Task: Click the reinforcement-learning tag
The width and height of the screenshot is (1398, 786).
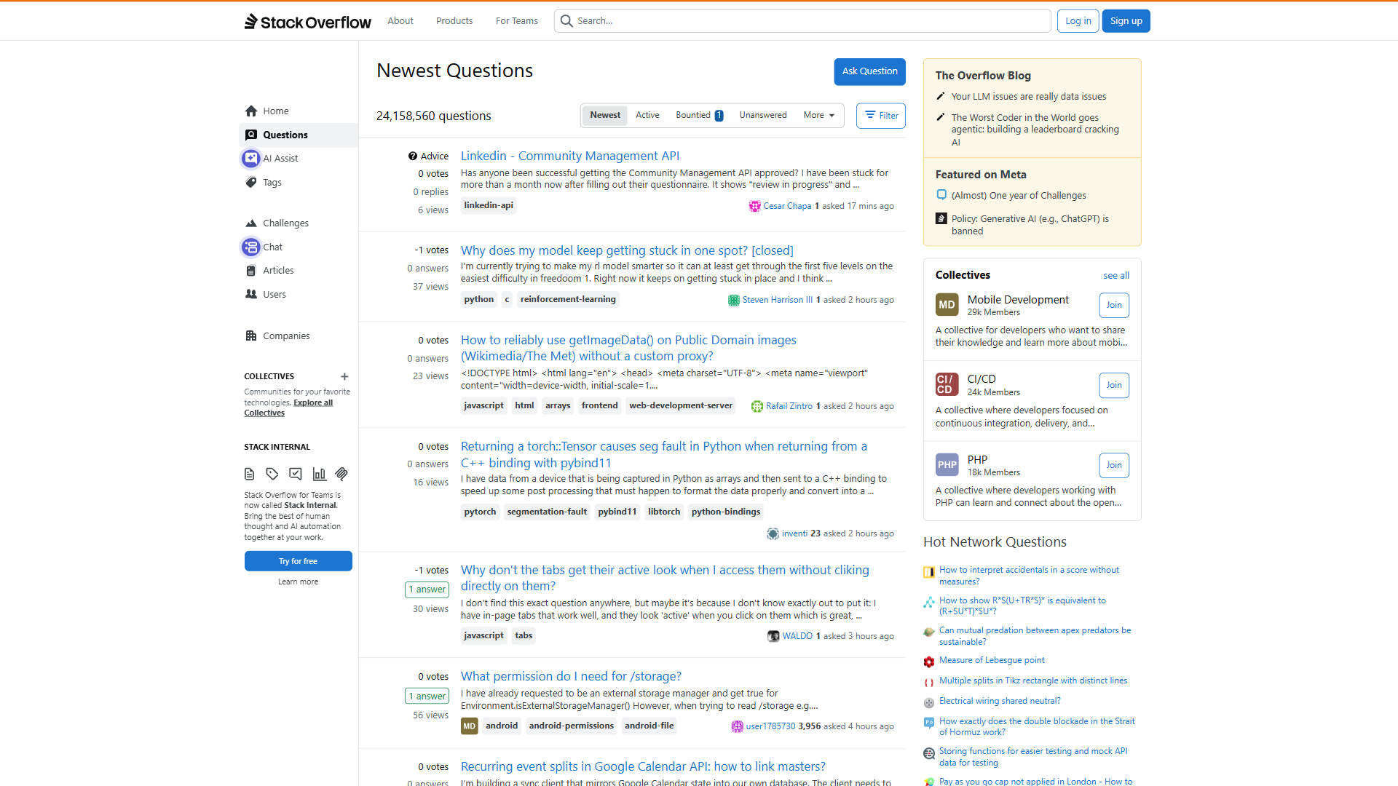Action: coord(568,299)
